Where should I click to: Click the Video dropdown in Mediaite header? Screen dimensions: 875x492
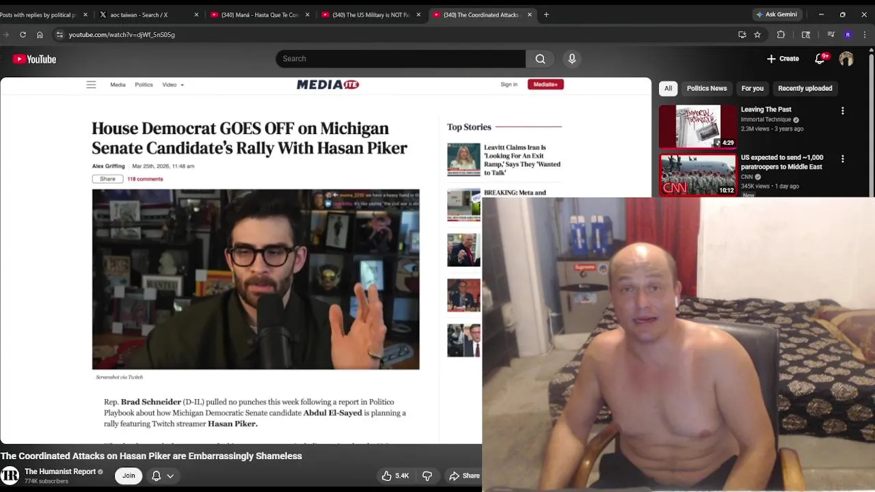coord(173,85)
